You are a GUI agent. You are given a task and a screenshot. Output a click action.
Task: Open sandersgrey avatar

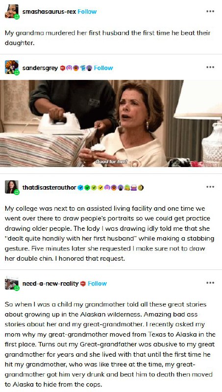[x=11, y=67]
